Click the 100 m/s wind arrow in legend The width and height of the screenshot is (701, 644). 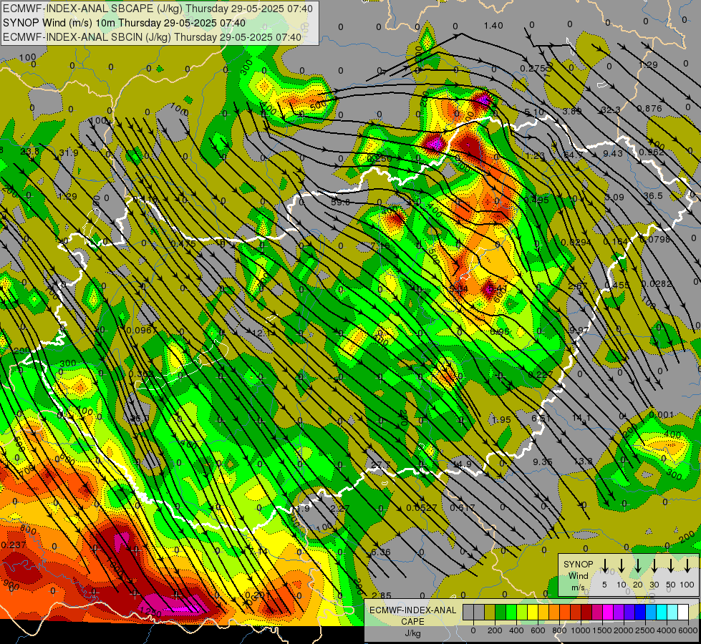(687, 566)
